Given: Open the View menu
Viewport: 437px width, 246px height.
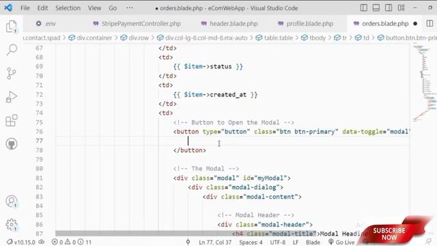Looking at the screenshot, I should pyautogui.click(x=94, y=8).
